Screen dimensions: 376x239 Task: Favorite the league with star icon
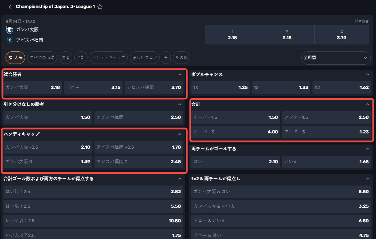click(x=100, y=7)
